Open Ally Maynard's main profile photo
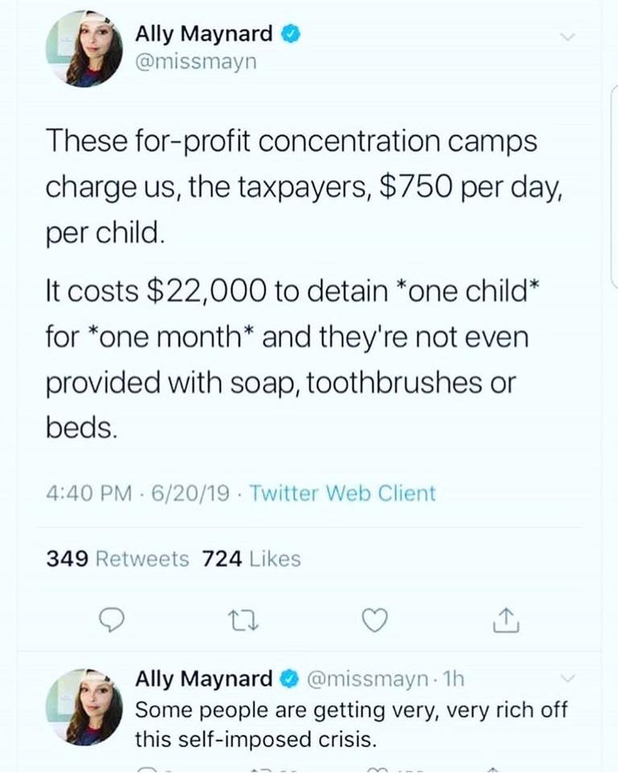The width and height of the screenshot is (618, 773). (84, 48)
